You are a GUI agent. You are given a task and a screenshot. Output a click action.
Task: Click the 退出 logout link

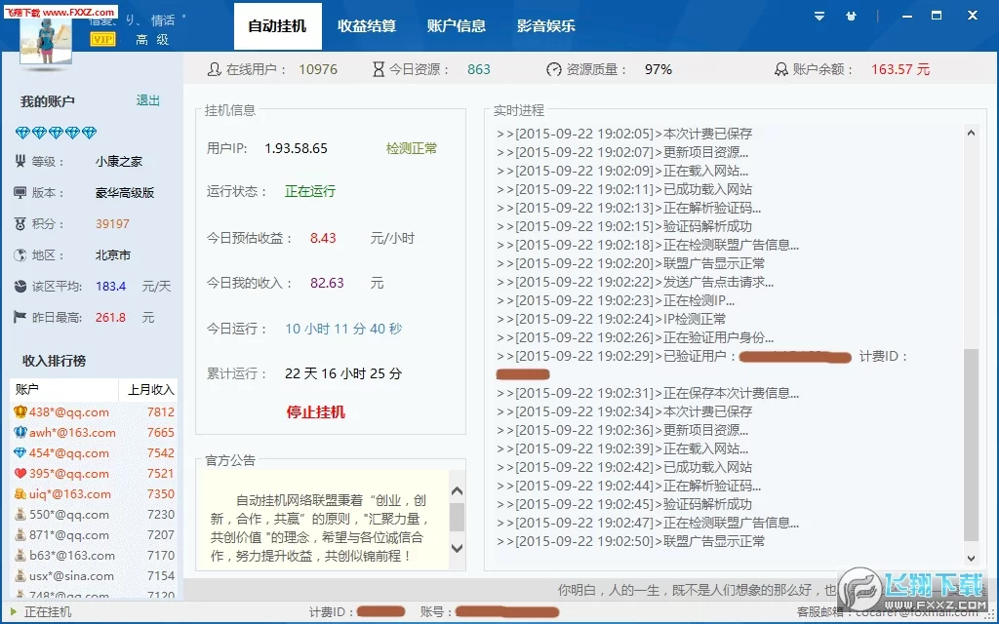[x=147, y=100]
